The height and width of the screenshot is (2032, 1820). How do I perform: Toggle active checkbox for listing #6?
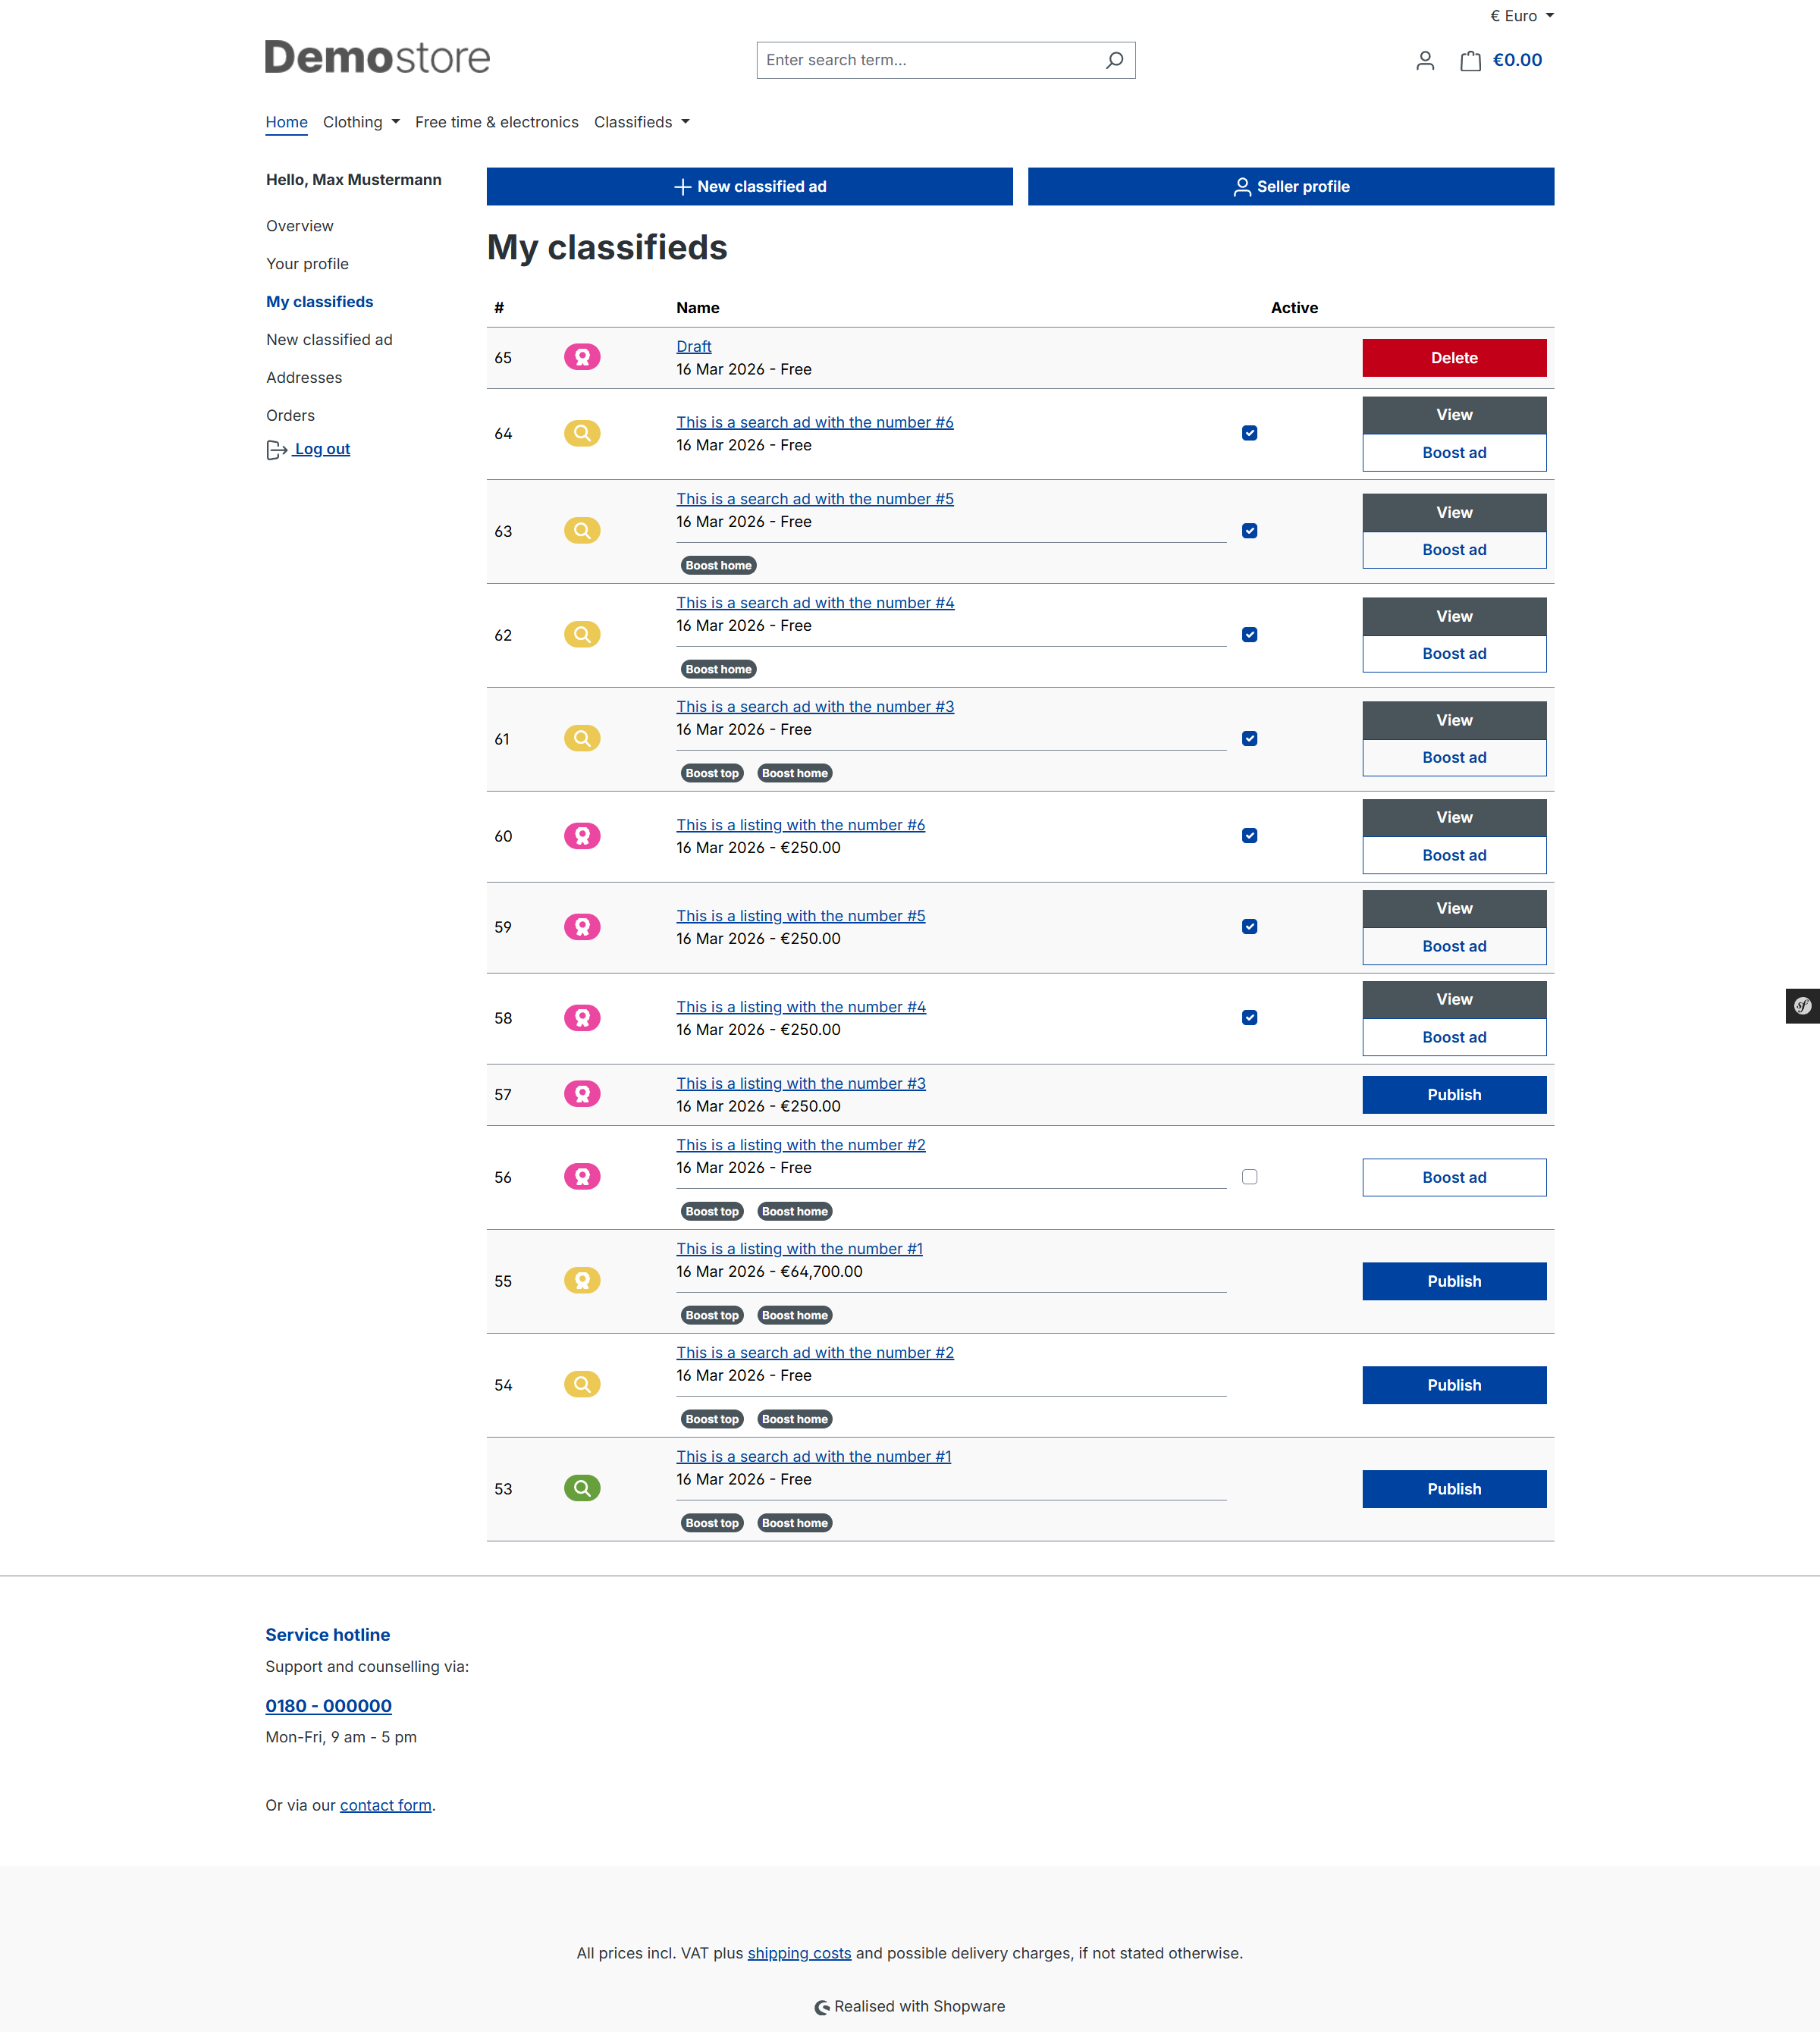pyautogui.click(x=1249, y=836)
